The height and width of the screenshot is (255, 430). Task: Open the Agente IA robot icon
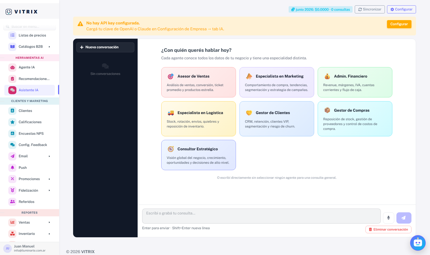pyautogui.click(x=12, y=67)
